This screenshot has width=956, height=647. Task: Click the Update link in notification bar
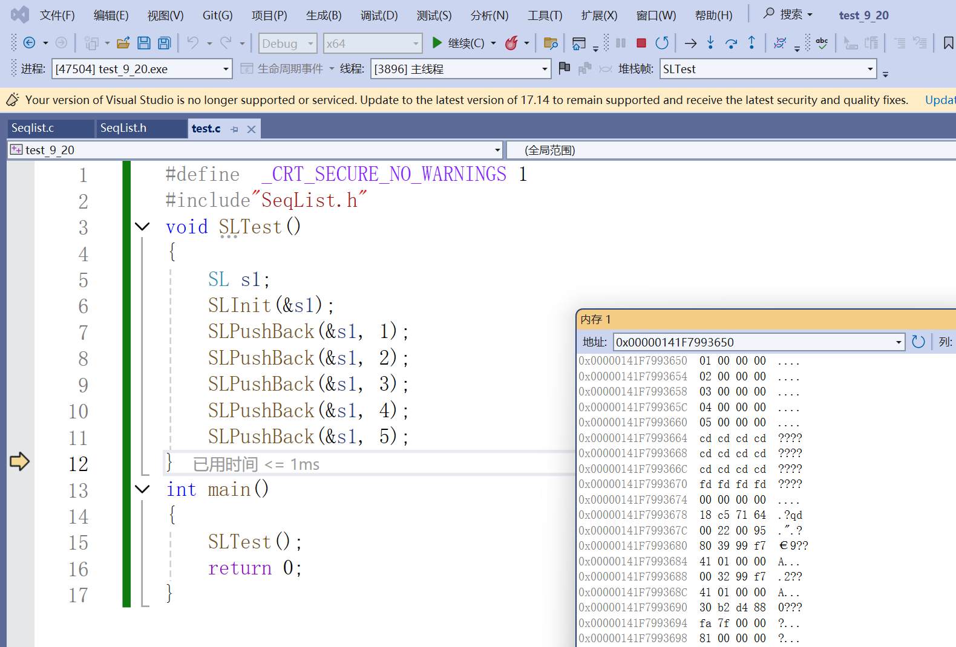click(940, 100)
